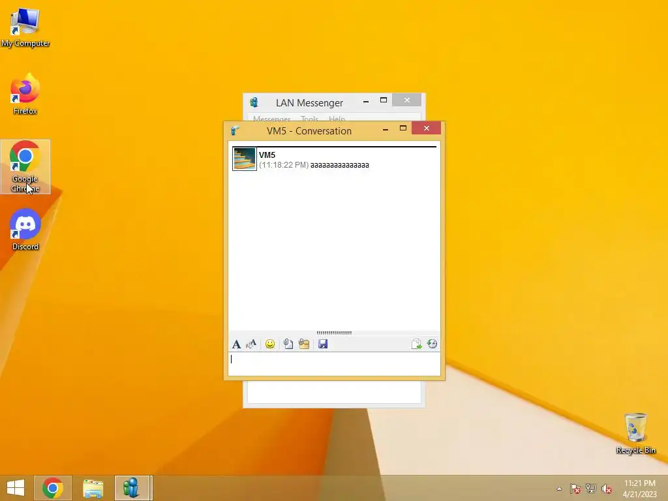The height and width of the screenshot is (501, 668).
Task: Select the Recycle Bin icon
Action: coord(635,433)
